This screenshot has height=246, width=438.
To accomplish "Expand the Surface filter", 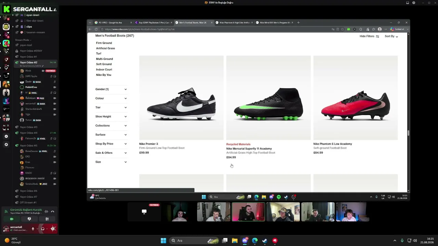I will 111,135.
